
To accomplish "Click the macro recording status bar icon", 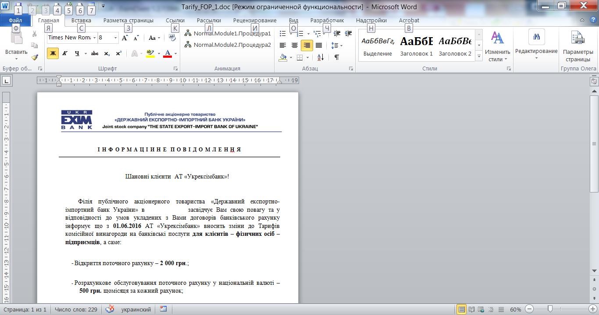I will click(164, 309).
